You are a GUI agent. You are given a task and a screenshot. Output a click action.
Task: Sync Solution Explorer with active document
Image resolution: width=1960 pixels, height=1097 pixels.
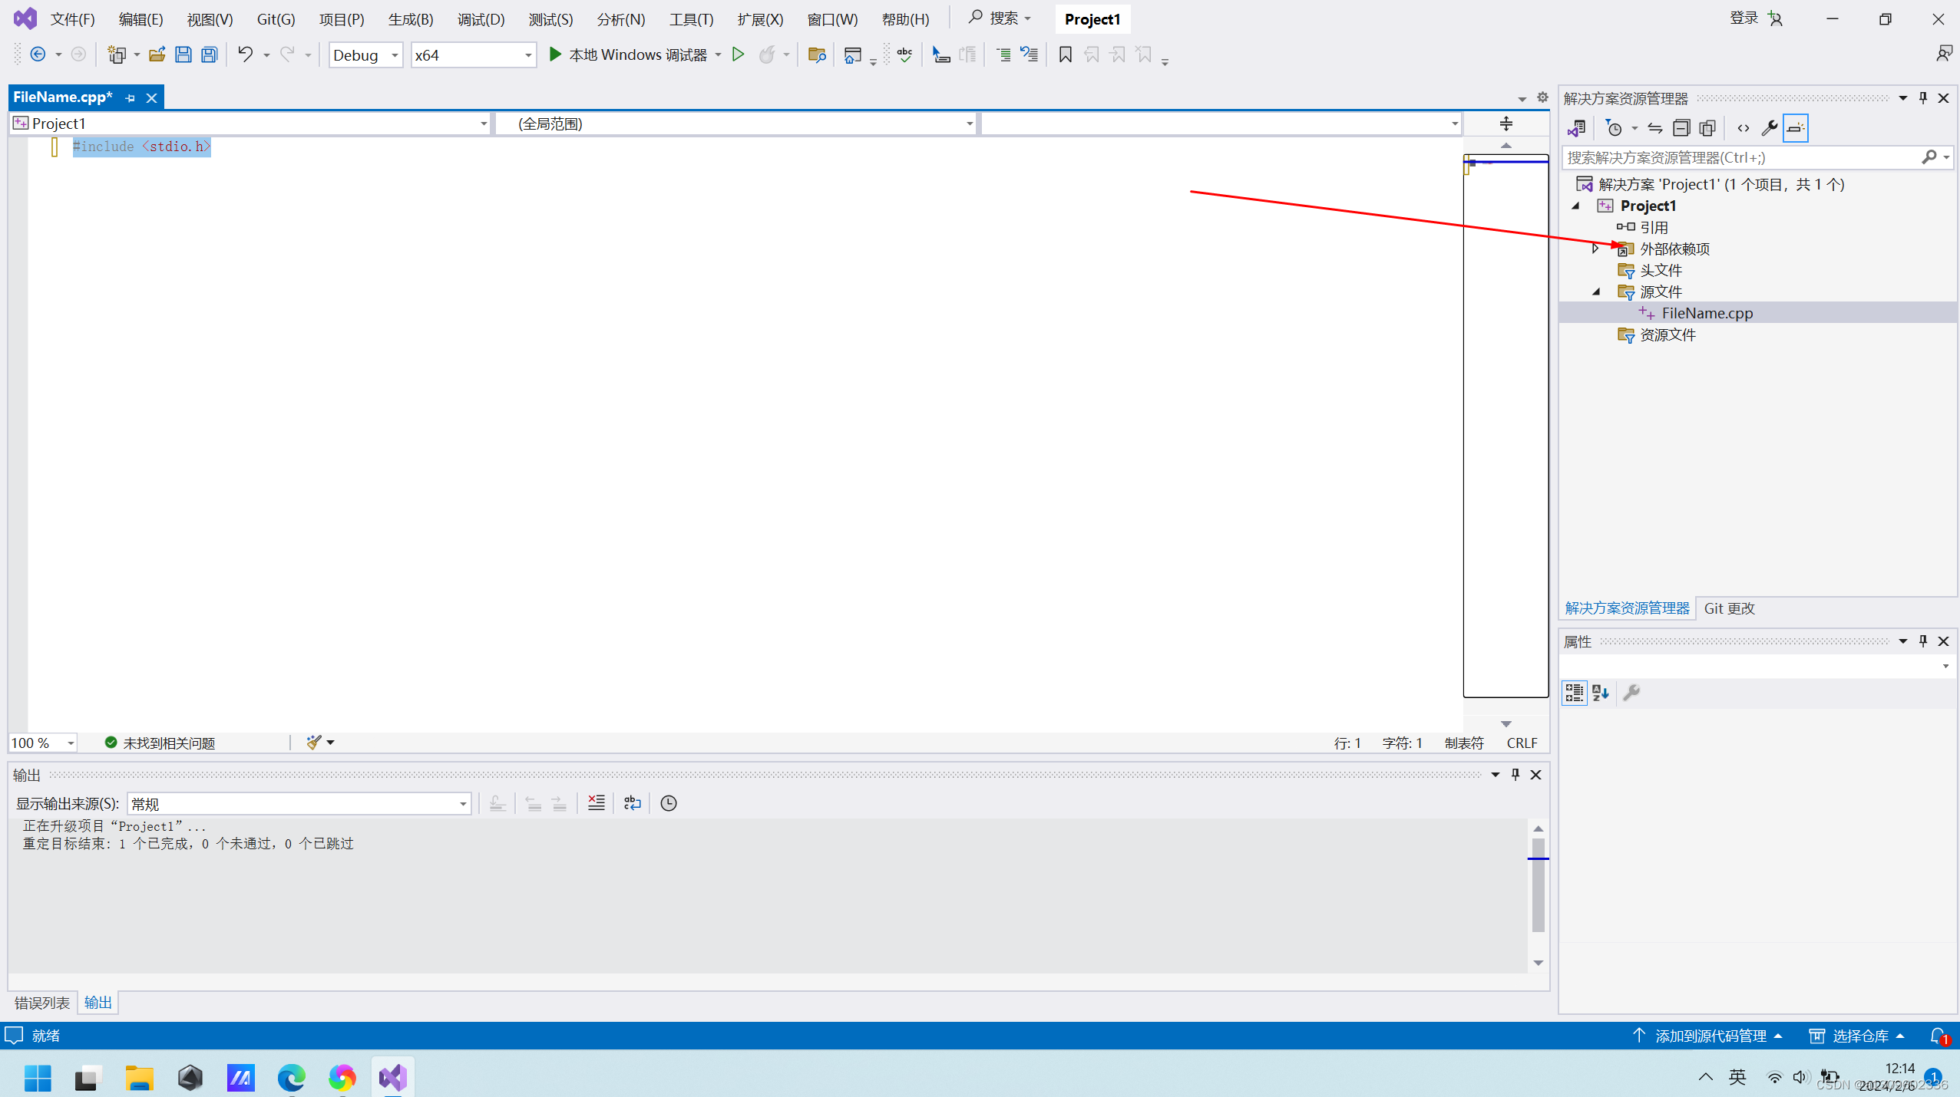pos(1657,128)
